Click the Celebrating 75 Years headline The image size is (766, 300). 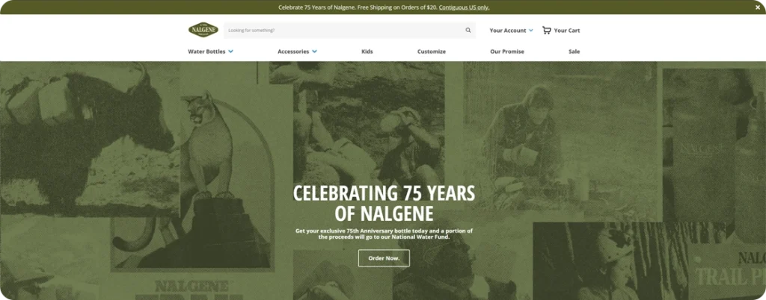point(384,204)
